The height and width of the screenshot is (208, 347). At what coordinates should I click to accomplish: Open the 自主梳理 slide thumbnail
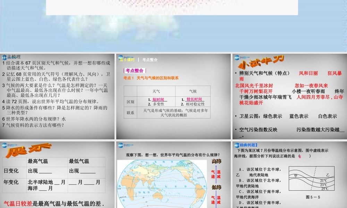57,96
